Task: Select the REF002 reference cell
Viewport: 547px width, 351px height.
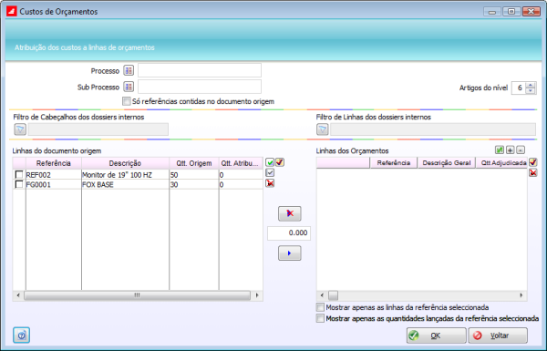Action: coord(54,175)
